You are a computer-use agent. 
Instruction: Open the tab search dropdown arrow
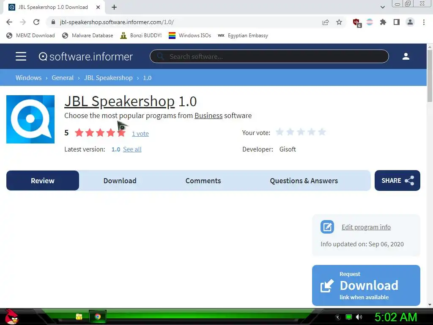coord(382,7)
